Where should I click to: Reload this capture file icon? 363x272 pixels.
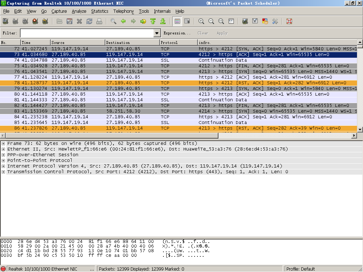click(89, 21)
